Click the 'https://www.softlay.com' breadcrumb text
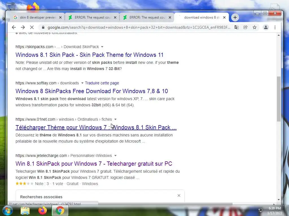The image size is (289, 216). tap(36, 83)
